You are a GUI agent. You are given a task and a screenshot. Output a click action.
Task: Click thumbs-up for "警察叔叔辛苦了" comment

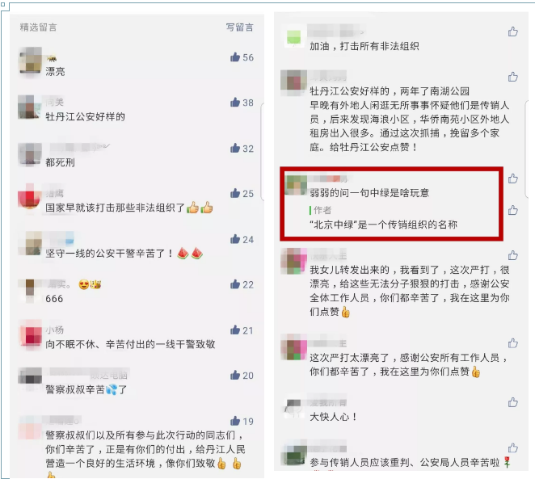[x=235, y=376]
